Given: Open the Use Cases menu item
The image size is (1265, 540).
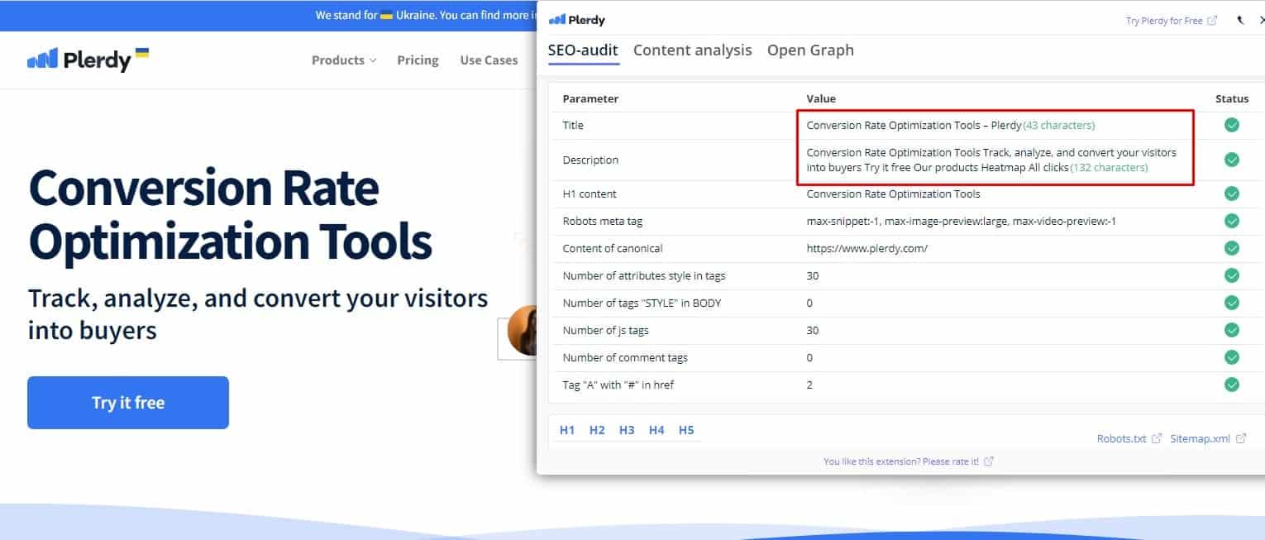Looking at the screenshot, I should [489, 60].
